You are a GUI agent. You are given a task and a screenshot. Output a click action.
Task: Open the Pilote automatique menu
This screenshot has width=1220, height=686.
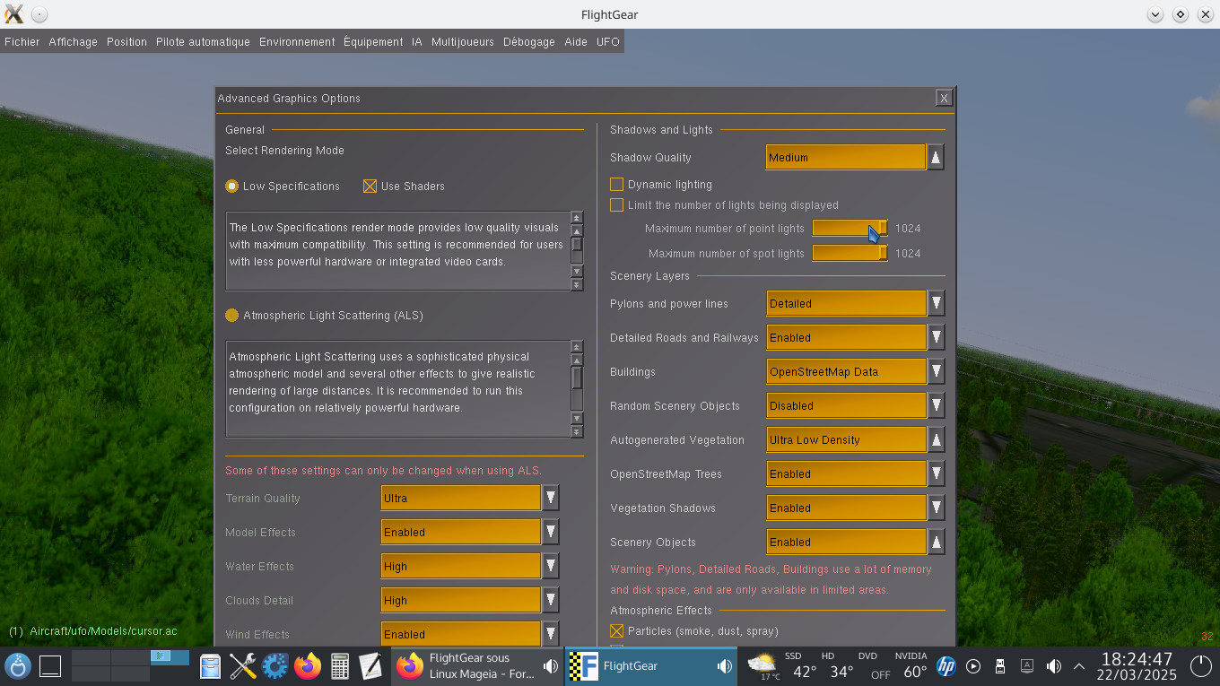pos(203,42)
